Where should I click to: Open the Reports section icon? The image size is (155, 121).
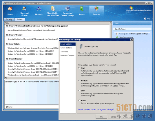[82, 9]
